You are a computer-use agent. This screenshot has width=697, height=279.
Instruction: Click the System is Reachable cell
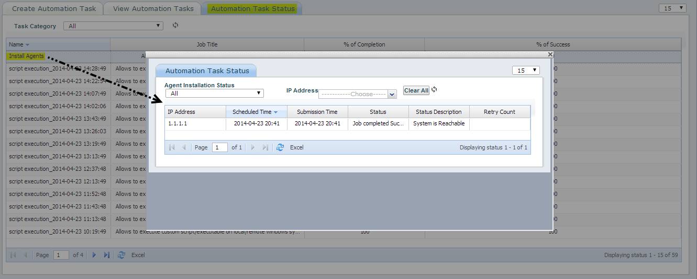(x=438, y=124)
